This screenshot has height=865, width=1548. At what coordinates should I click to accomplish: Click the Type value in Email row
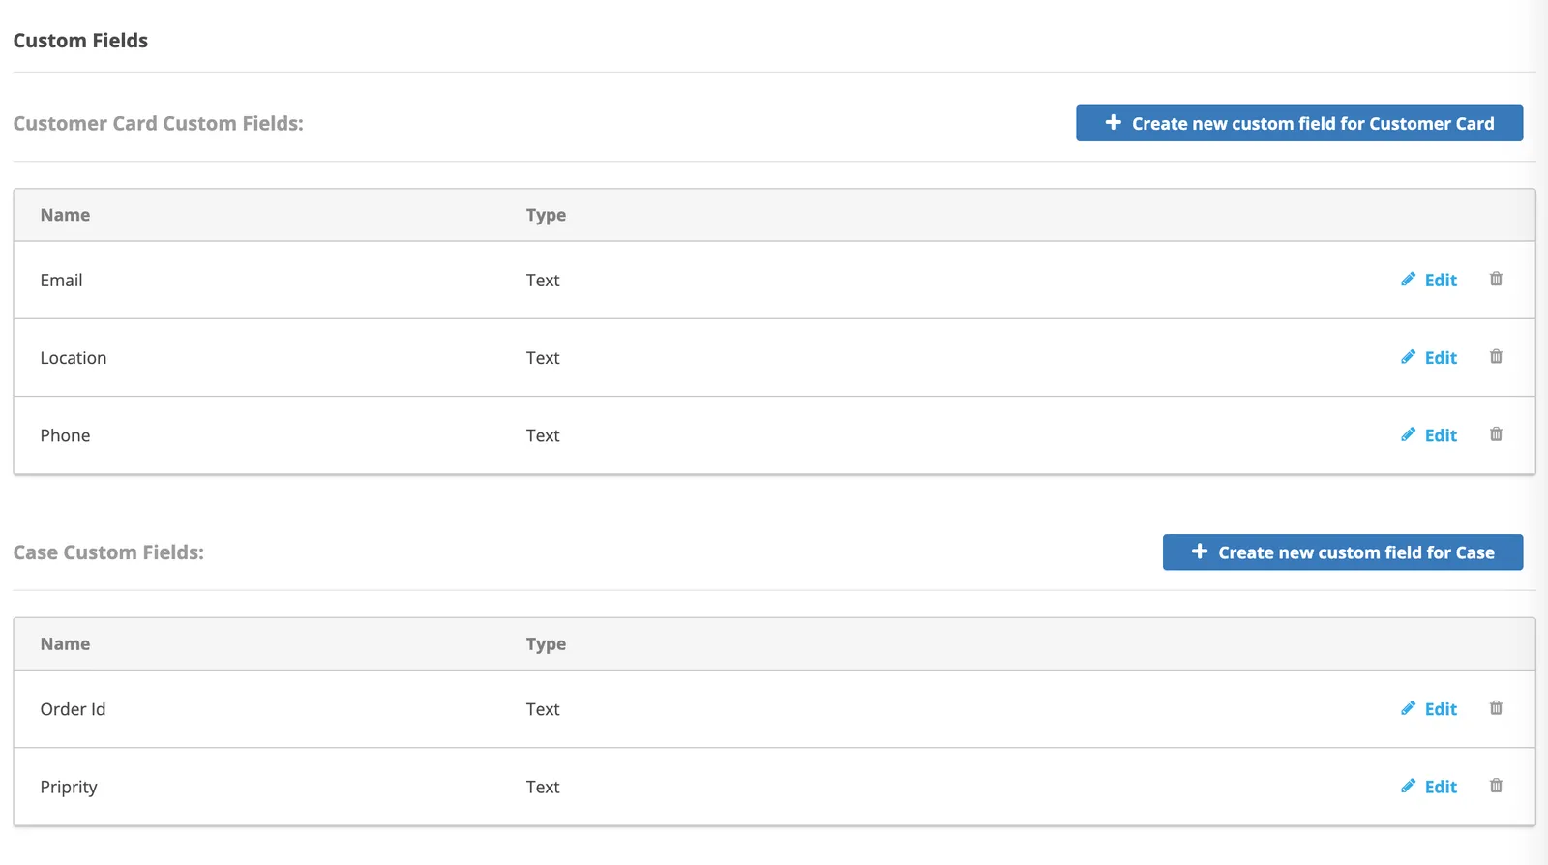[543, 280]
